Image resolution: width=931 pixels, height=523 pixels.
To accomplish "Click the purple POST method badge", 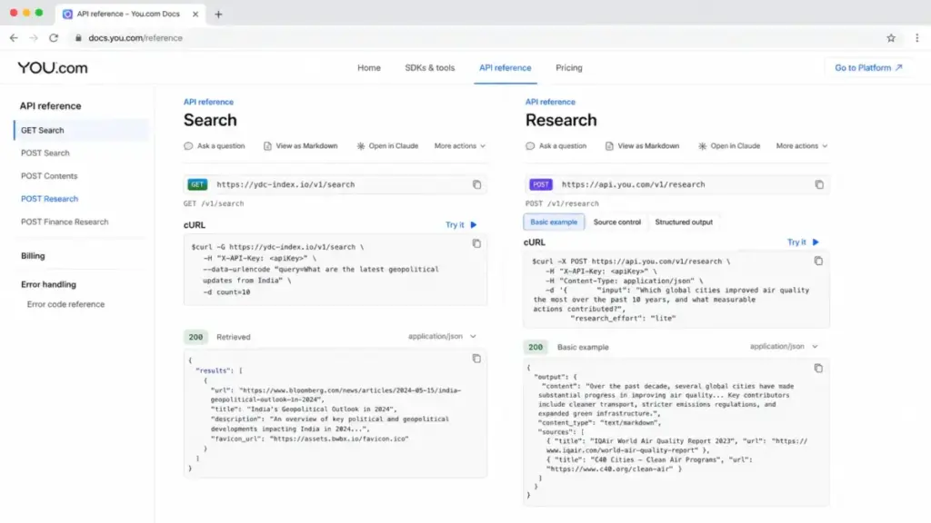I will click(x=541, y=184).
